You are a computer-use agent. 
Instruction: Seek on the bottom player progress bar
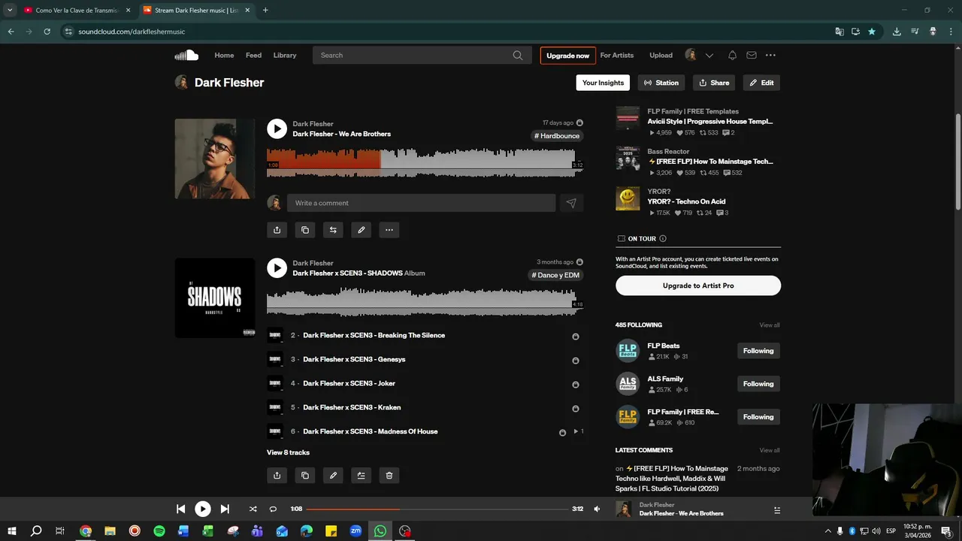(437, 509)
